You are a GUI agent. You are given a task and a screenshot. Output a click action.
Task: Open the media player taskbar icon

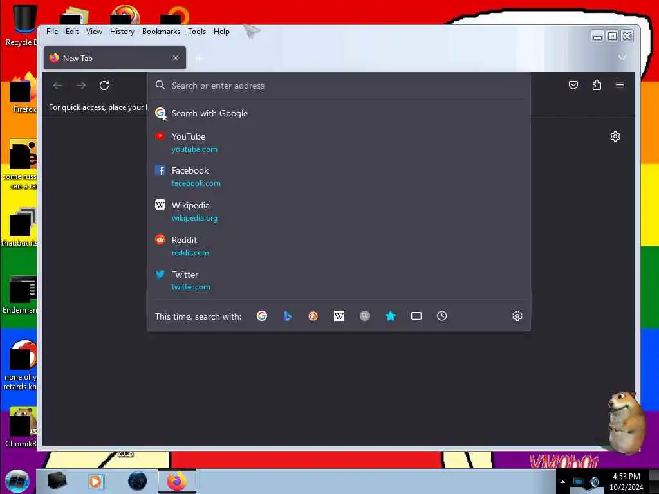click(95, 481)
